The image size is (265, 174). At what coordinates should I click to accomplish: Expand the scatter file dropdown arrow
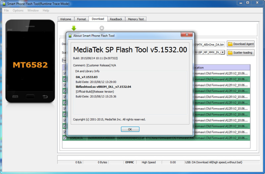coord(223,52)
